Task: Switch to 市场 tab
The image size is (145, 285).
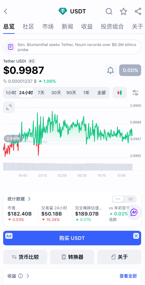Action: pos(48,26)
